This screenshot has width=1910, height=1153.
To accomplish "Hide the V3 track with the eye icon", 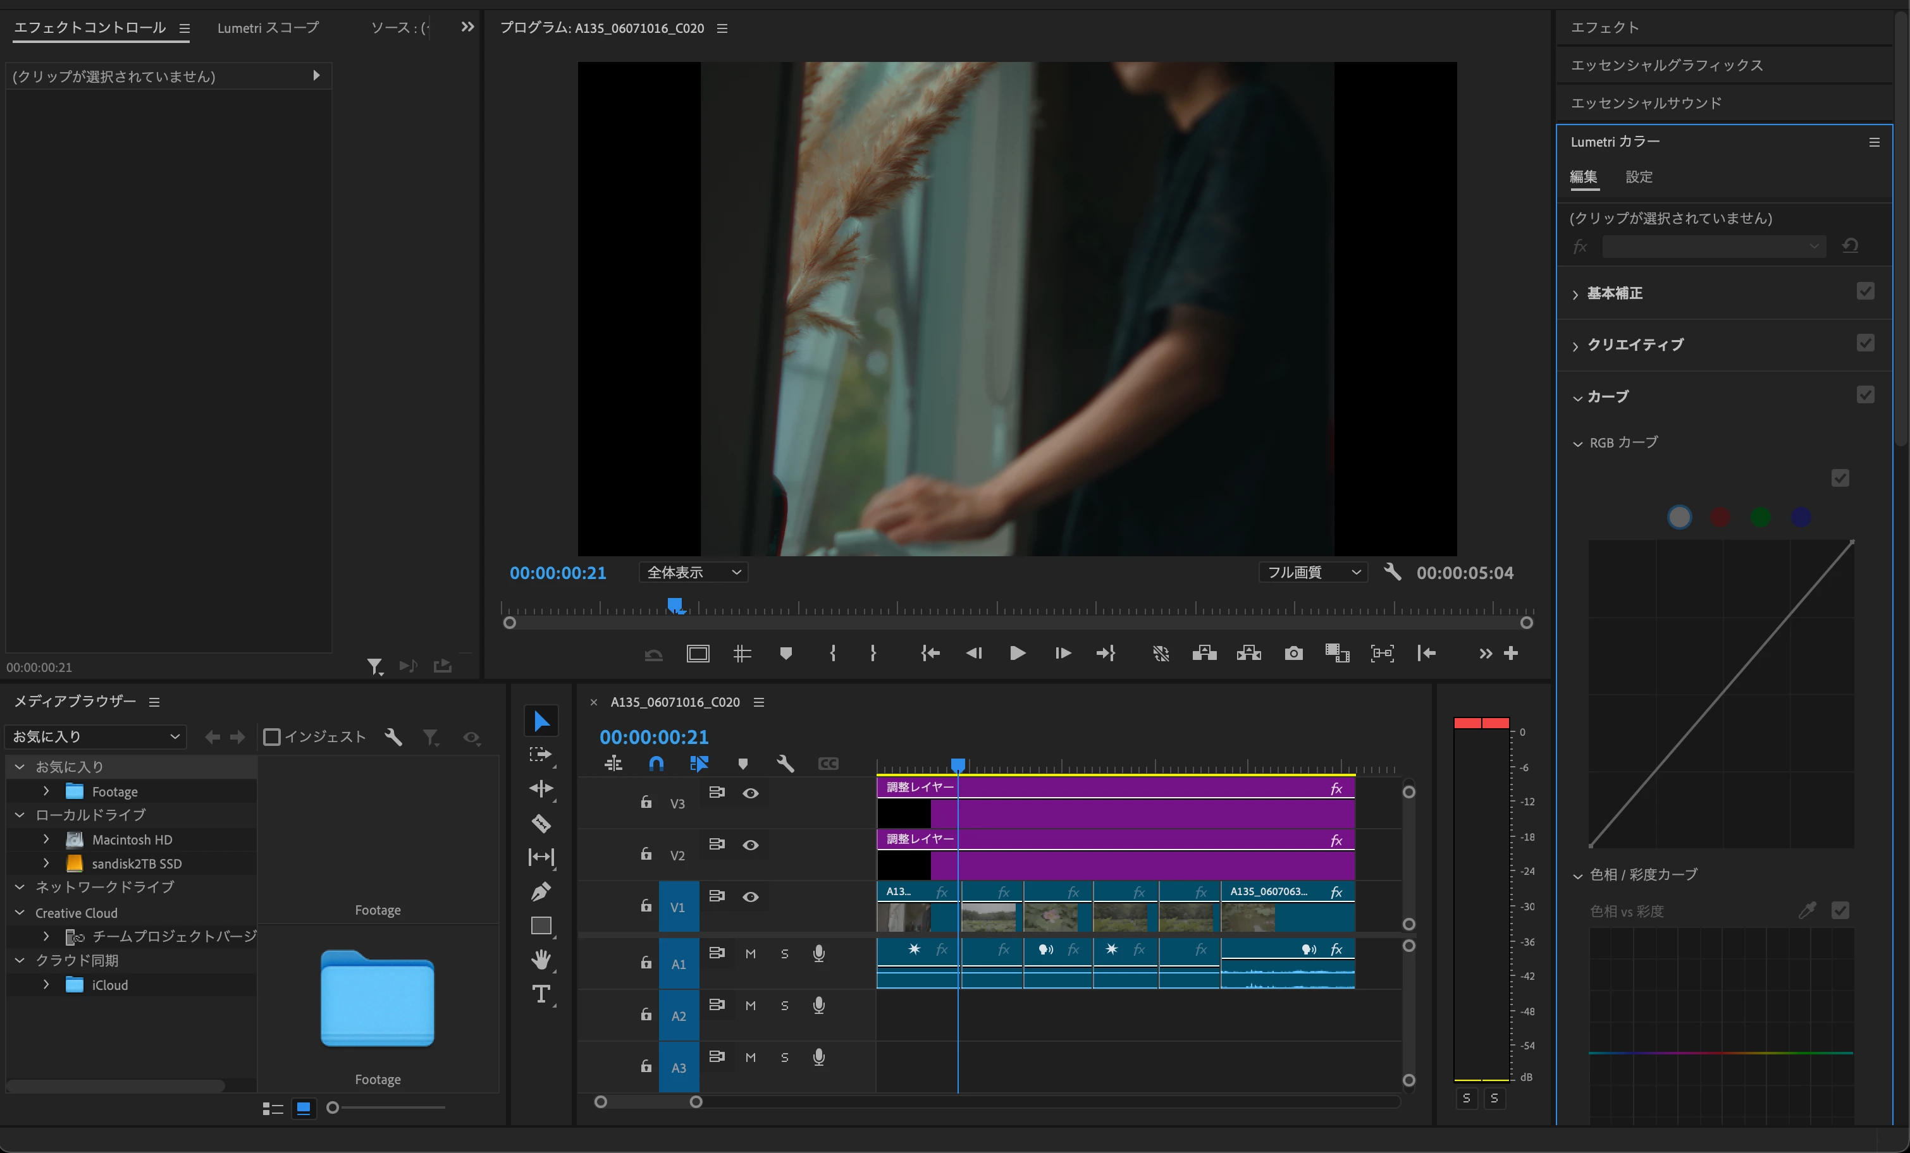I will pyautogui.click(x=750, y=793).
